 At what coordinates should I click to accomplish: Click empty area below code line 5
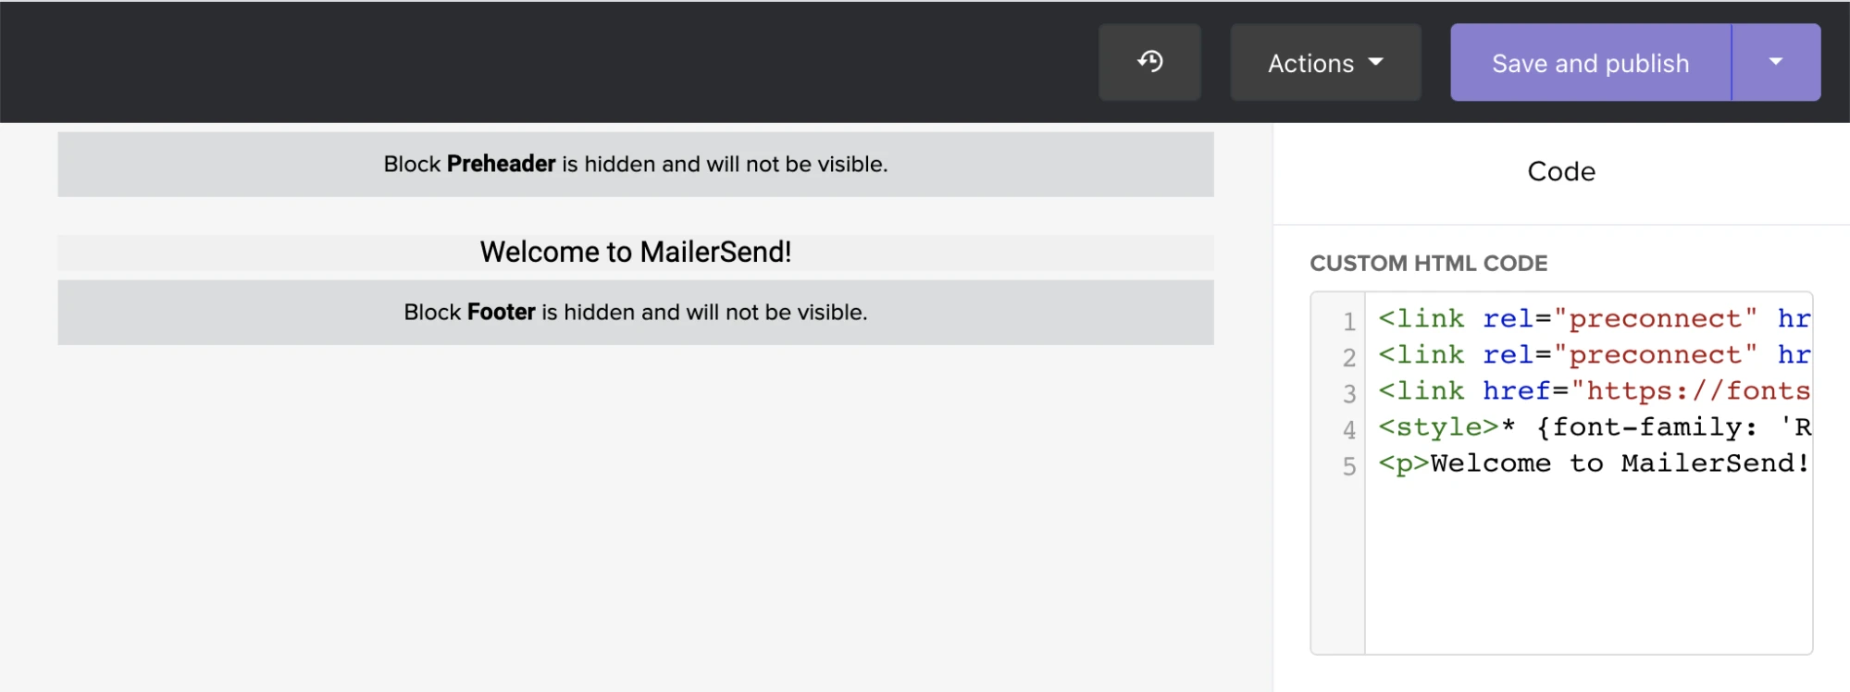click(x=1587, y=564)
